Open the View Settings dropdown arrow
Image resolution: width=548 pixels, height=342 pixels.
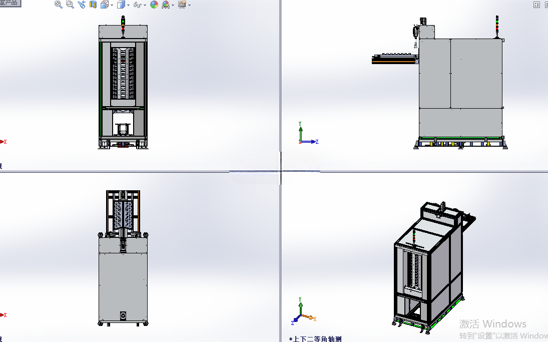point(190,5)
